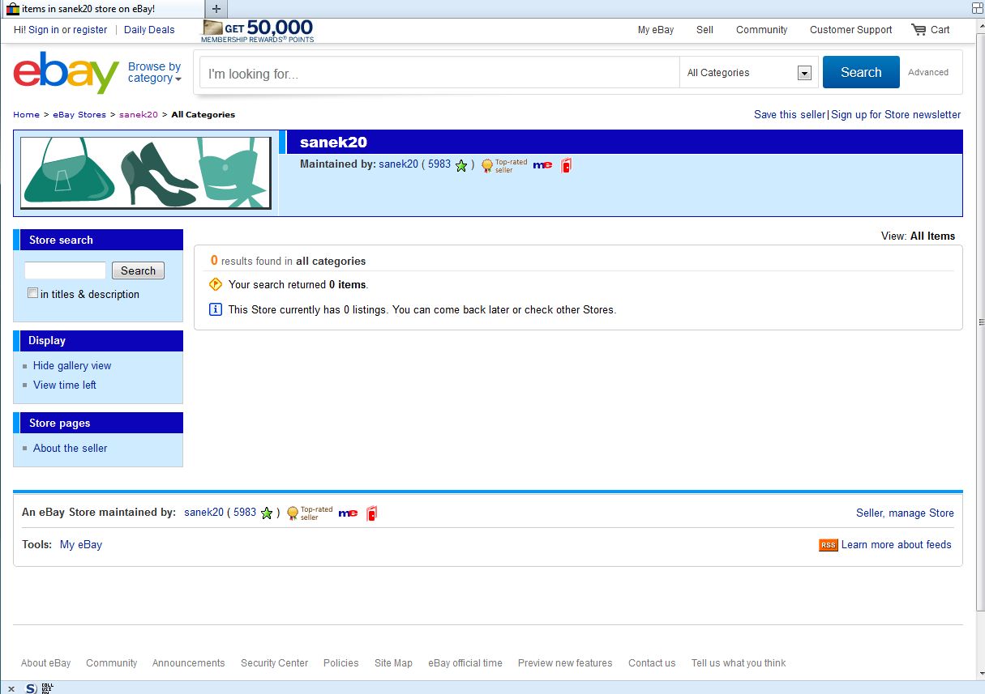This screenshot has width=985, height=694.
Task: Click the red store door icon in header
Action: click(566, 165)
